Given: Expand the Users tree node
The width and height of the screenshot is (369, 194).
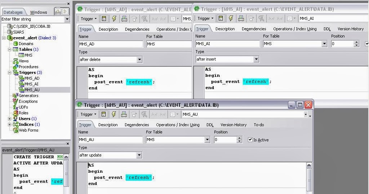Looking at the screenshot, I should point(9,119).
